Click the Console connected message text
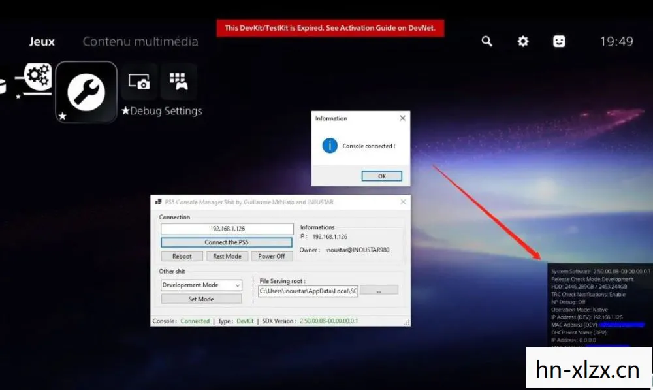Viewport: 653px width, 390px height. [x=368, y=146]
